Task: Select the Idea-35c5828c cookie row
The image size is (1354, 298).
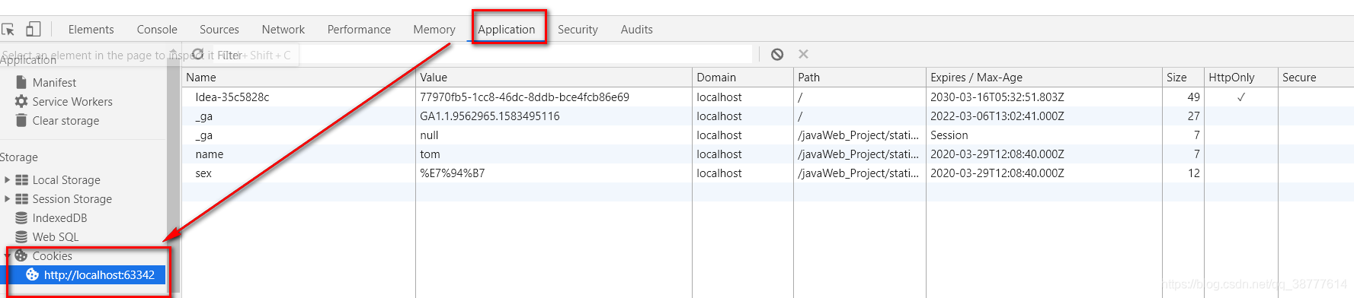Action: click(x=767, y=97)
